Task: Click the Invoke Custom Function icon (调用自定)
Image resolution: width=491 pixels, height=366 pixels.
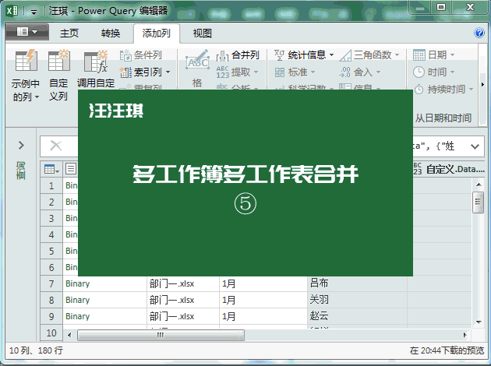Action: (x=96, y=61)
